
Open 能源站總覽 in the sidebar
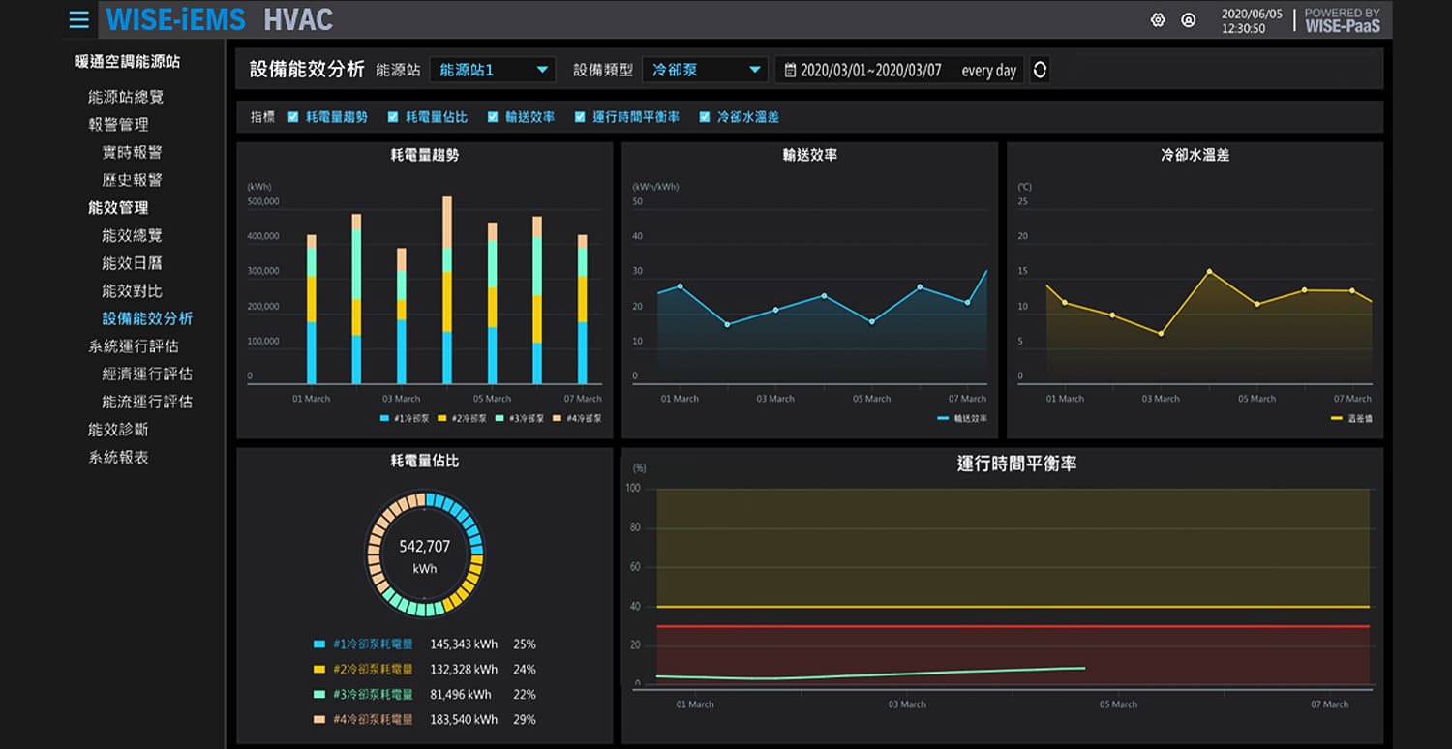pos(126,97)
